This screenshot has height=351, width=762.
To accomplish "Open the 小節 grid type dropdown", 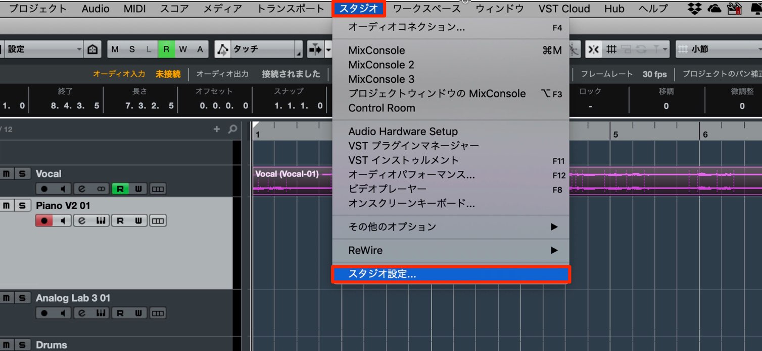I will 719,49.
